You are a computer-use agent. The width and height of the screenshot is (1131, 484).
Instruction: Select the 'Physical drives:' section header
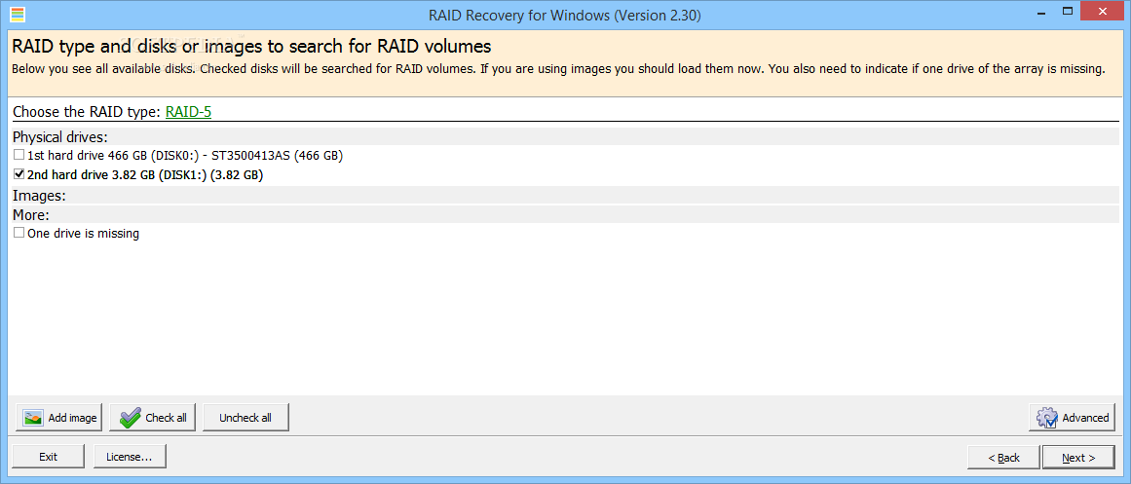click(565, 137)
